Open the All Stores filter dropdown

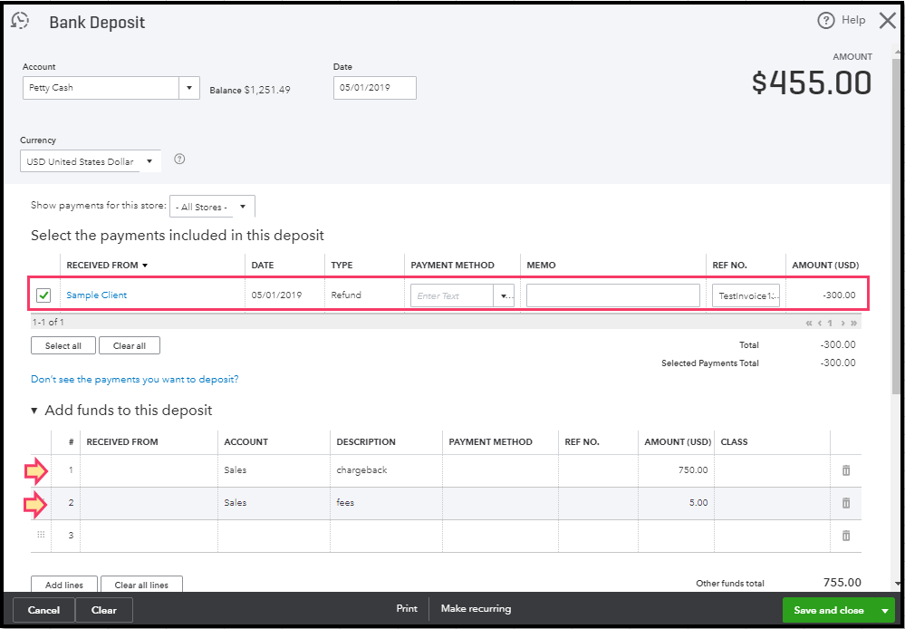point(242,207)
